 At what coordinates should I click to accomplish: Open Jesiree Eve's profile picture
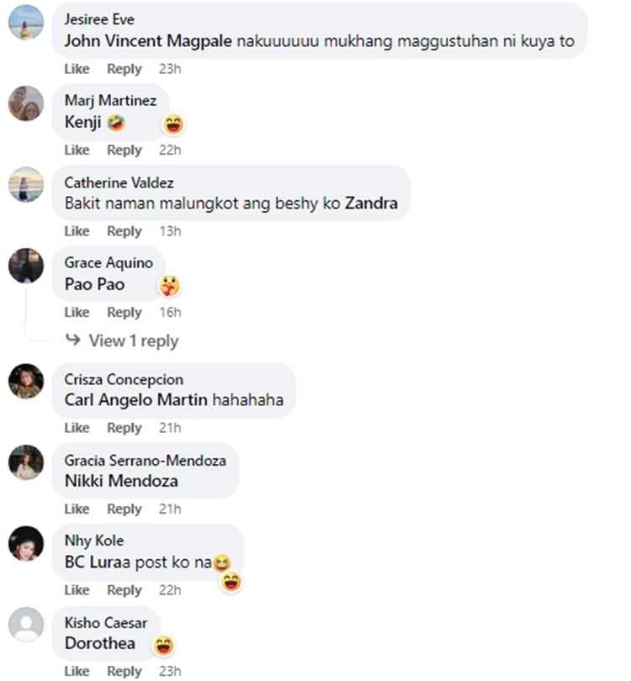tap(26, 22)
